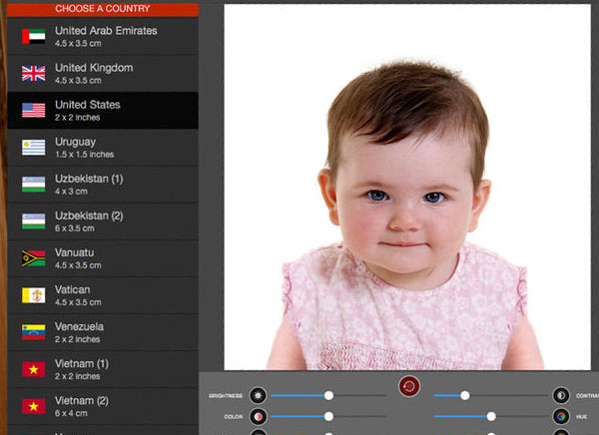Select the Vietnam (1) entry
The height and width of the screenshot is (435, 599).
pyautogui.click(x=103, y=370)
